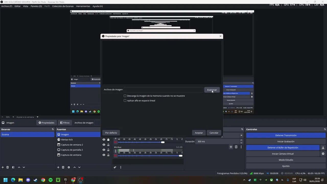Open transition properties three-dot menu

241,147
